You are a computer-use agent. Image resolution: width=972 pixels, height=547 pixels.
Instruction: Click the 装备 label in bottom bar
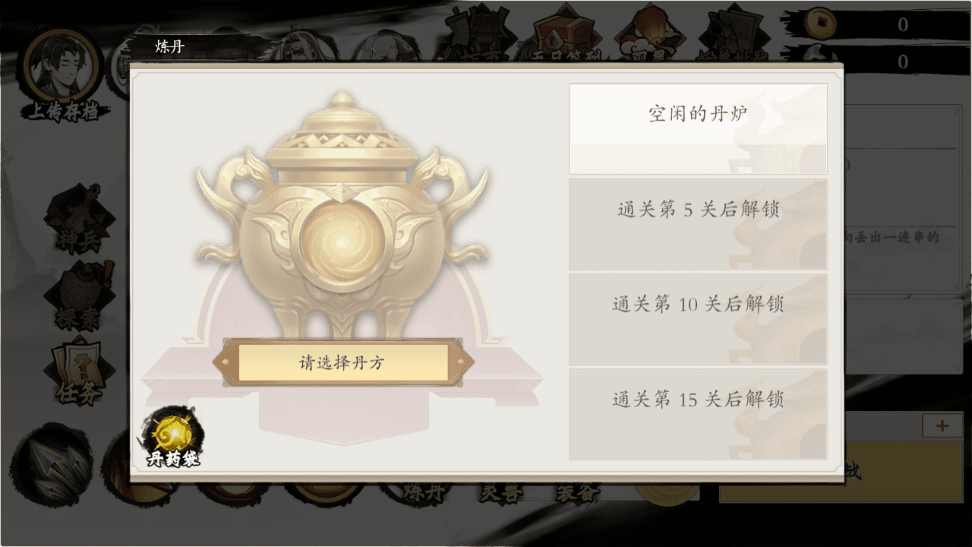[578, 492]
